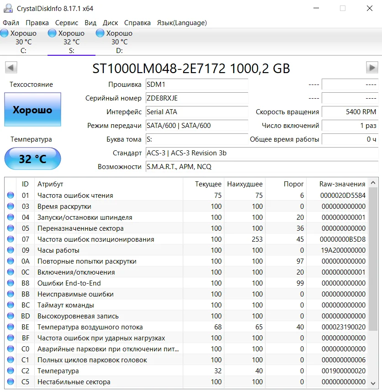Screen dimensions: 382x392
Task: Click the firmware field SDM1
Action: [196, 85]
